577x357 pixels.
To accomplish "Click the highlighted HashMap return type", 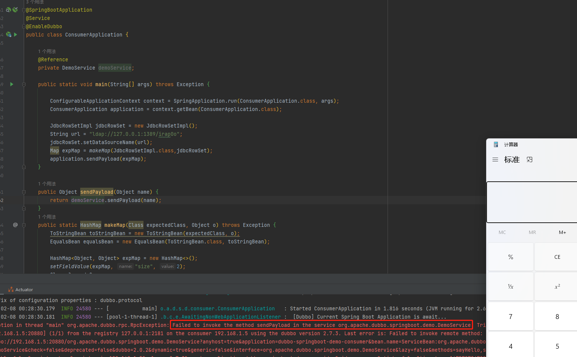I will click(x=91, y=225).
